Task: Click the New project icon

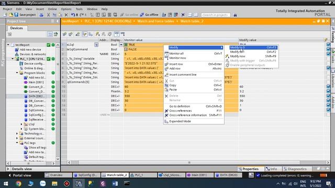Action: coord(5,15)
